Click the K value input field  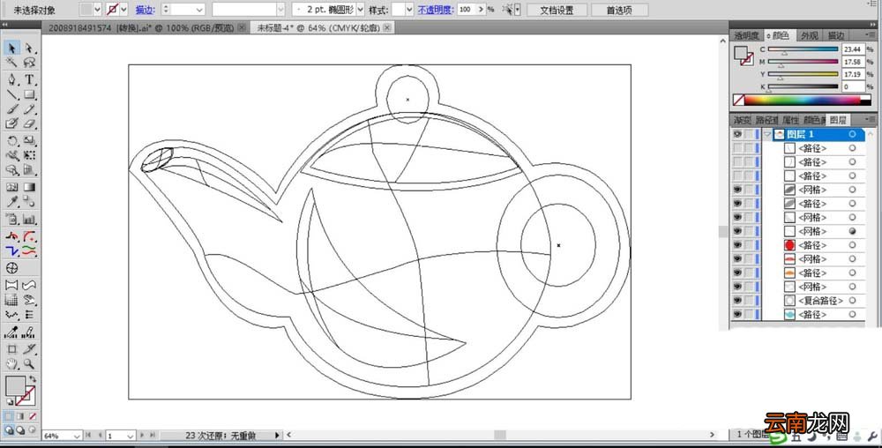[x=853, y=86]
